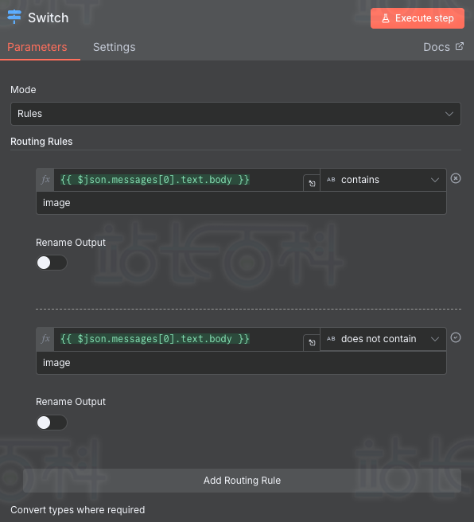
Task: Open expression editor for second rule
Action: click(312, 342)
